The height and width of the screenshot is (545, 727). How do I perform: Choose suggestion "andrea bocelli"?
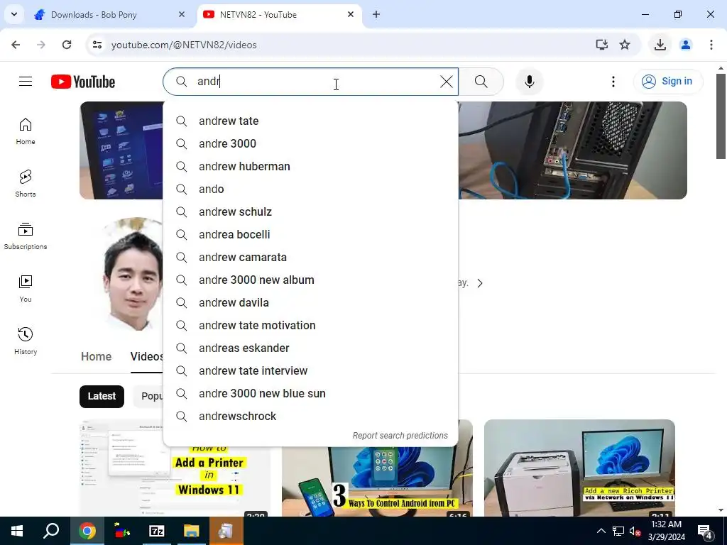[310, 234]
